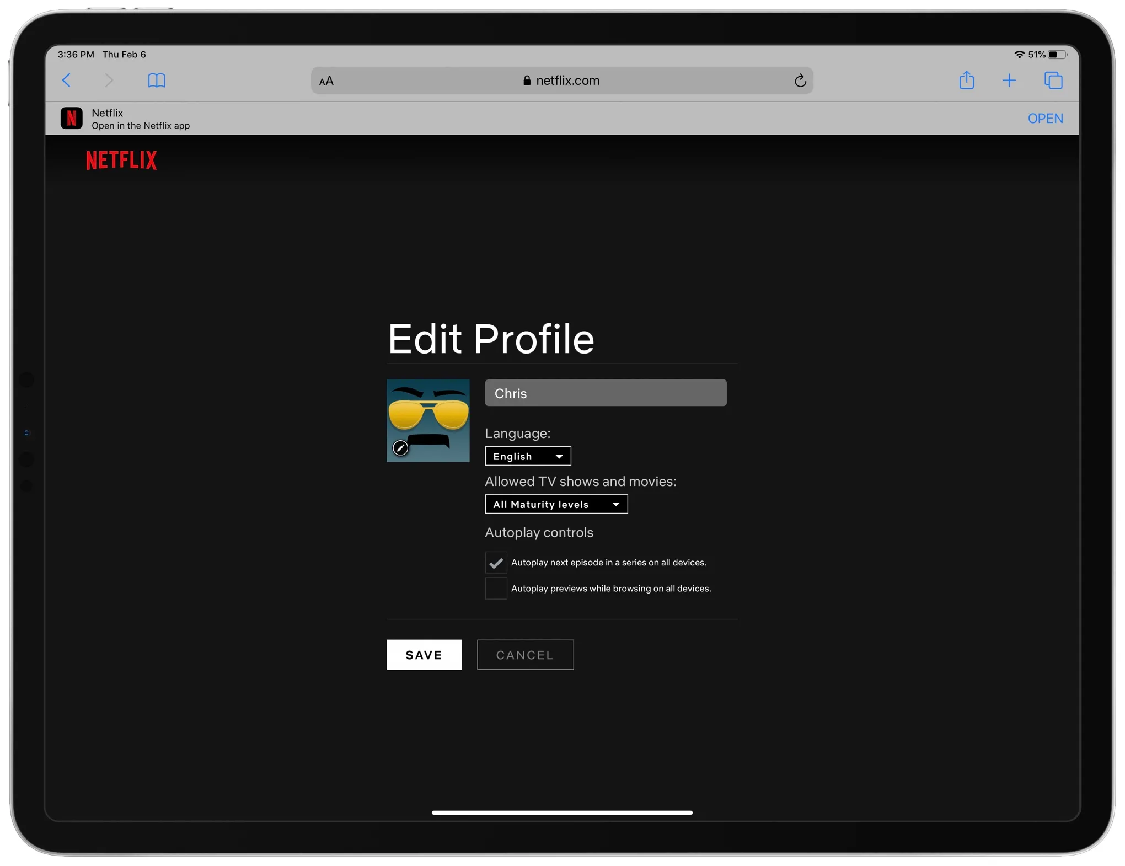Open the Share sheet in Safari
This screenshot has width=1125, height=866.
coord(967,81)
